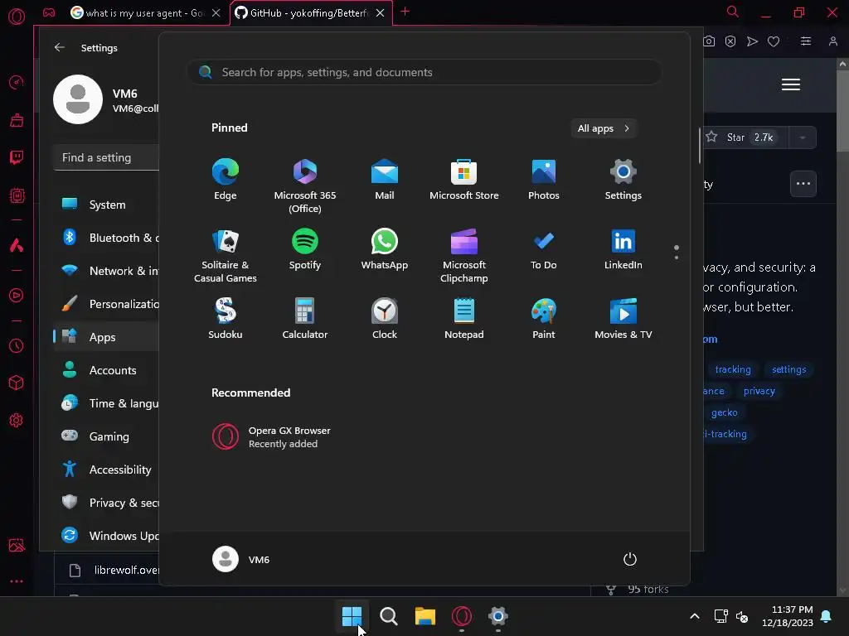Select Apps in Settings sidebar
The image size is (849, 636).
107,337
